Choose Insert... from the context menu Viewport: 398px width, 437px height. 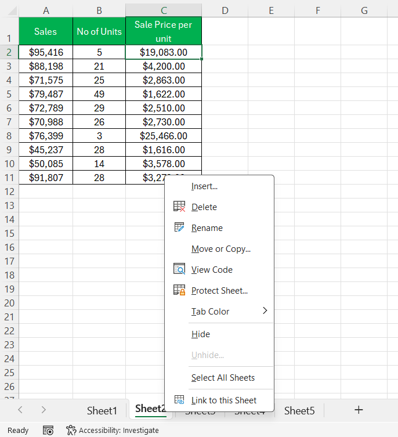[219, 186]
